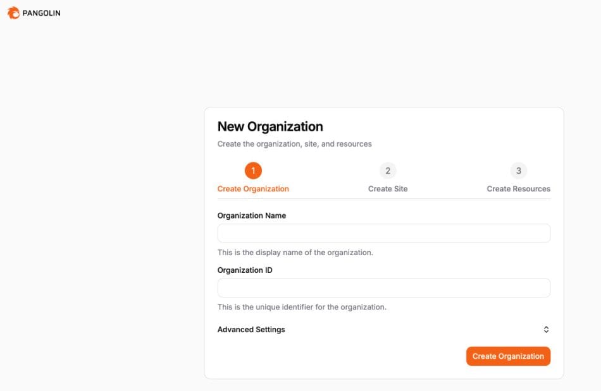Click the PANGOLIN wordmark in the header
The height and width of the screenshot is (391, 601).
coord(40,12)
